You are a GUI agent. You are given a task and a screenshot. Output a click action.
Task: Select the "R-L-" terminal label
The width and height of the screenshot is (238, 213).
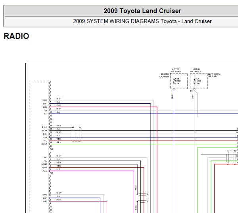[45, 141]
